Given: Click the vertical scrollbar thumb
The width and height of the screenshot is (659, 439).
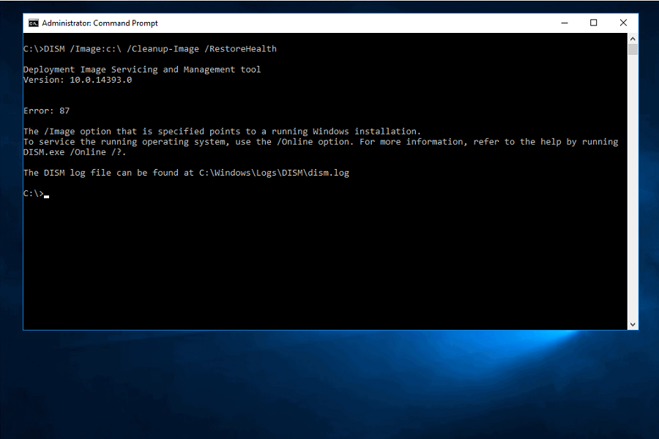Looking at the screenshot, I should pos(633,50).
